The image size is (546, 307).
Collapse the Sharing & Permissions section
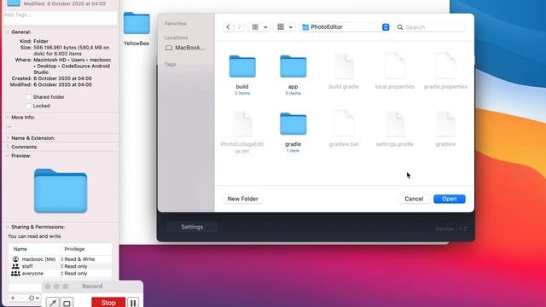pos(8,227)
